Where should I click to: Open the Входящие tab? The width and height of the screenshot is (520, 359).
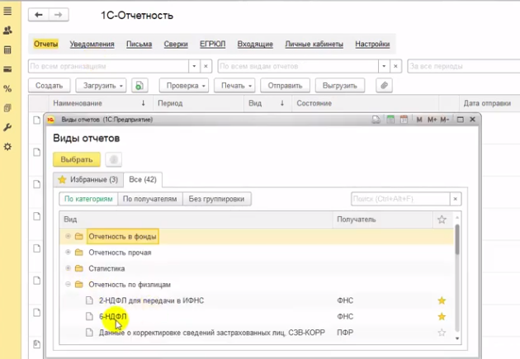tap(255, 44)
